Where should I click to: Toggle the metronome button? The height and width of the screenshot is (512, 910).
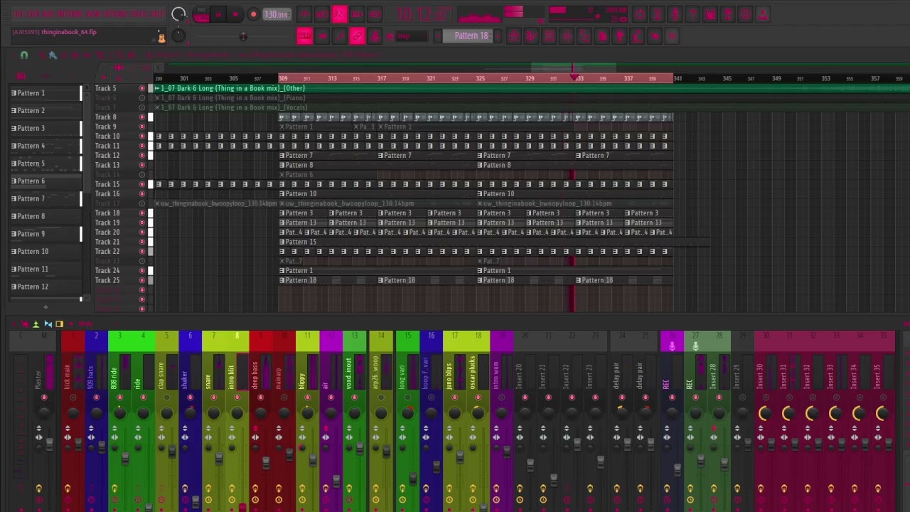[305, 14]
